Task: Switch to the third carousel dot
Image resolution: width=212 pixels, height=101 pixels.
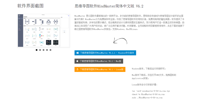Action: tap(43, 50)
